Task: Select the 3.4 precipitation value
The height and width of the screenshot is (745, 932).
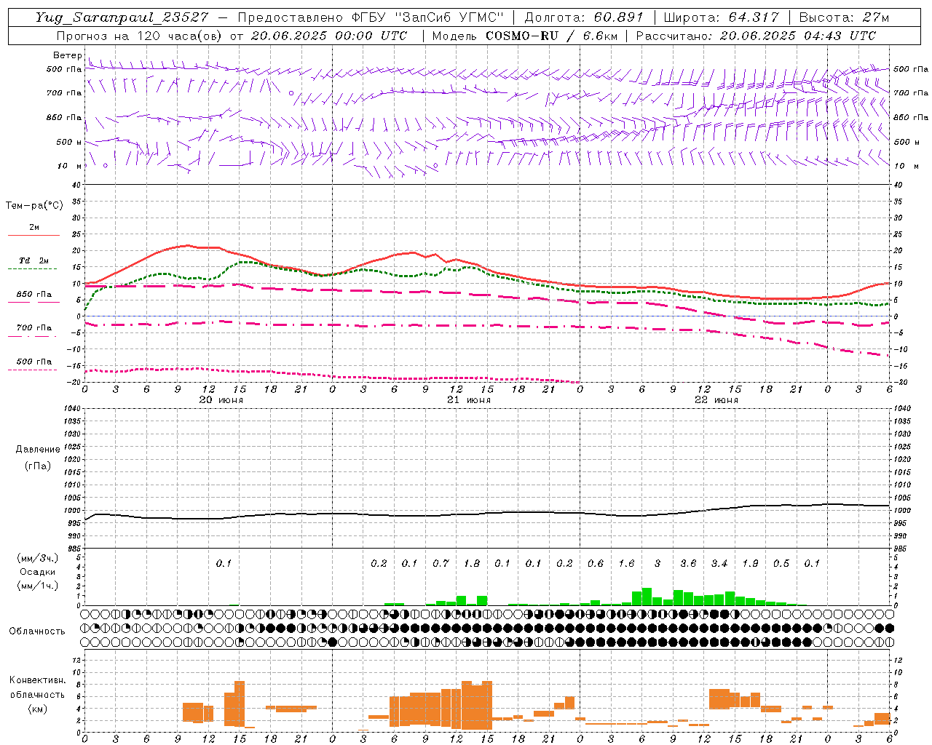Action: pos(719,563)
